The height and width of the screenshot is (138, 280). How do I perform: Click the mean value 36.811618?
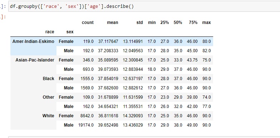click(108, 116)
